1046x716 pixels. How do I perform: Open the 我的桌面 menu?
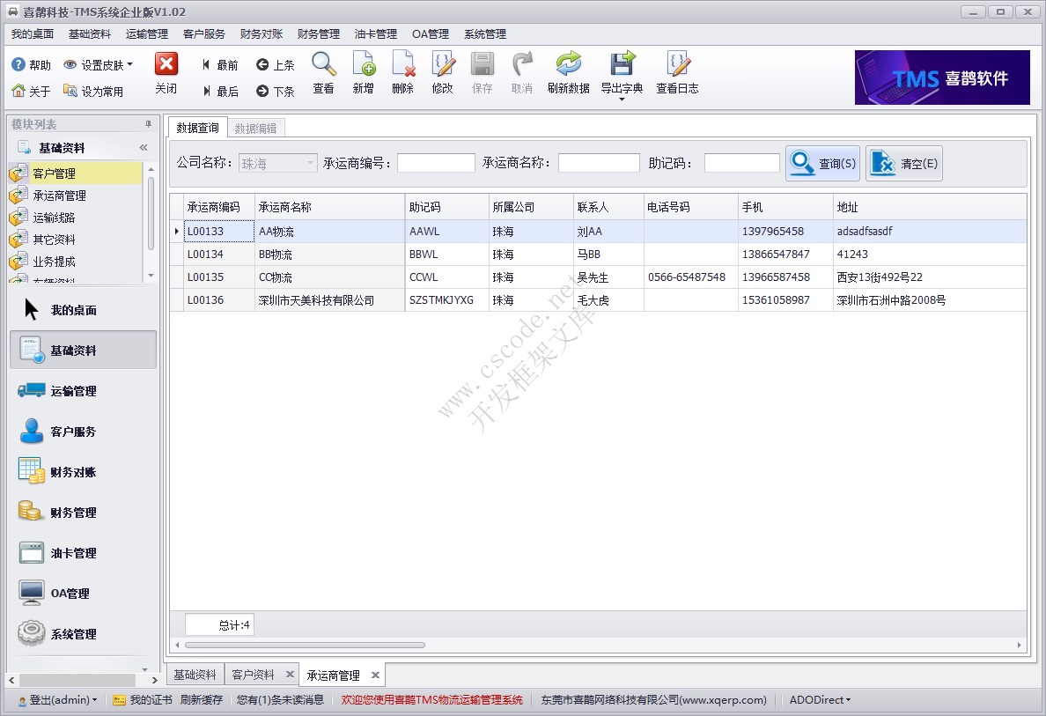(33, 34)
